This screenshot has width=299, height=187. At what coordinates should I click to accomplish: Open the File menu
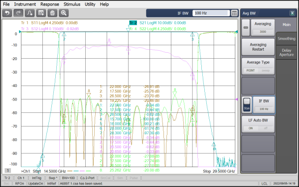6,4
